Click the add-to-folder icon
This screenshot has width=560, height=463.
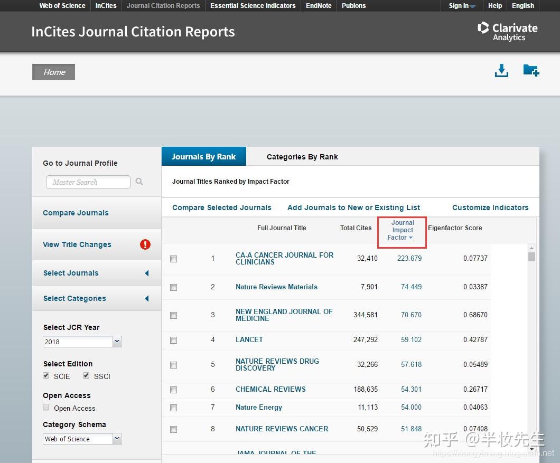530,70
